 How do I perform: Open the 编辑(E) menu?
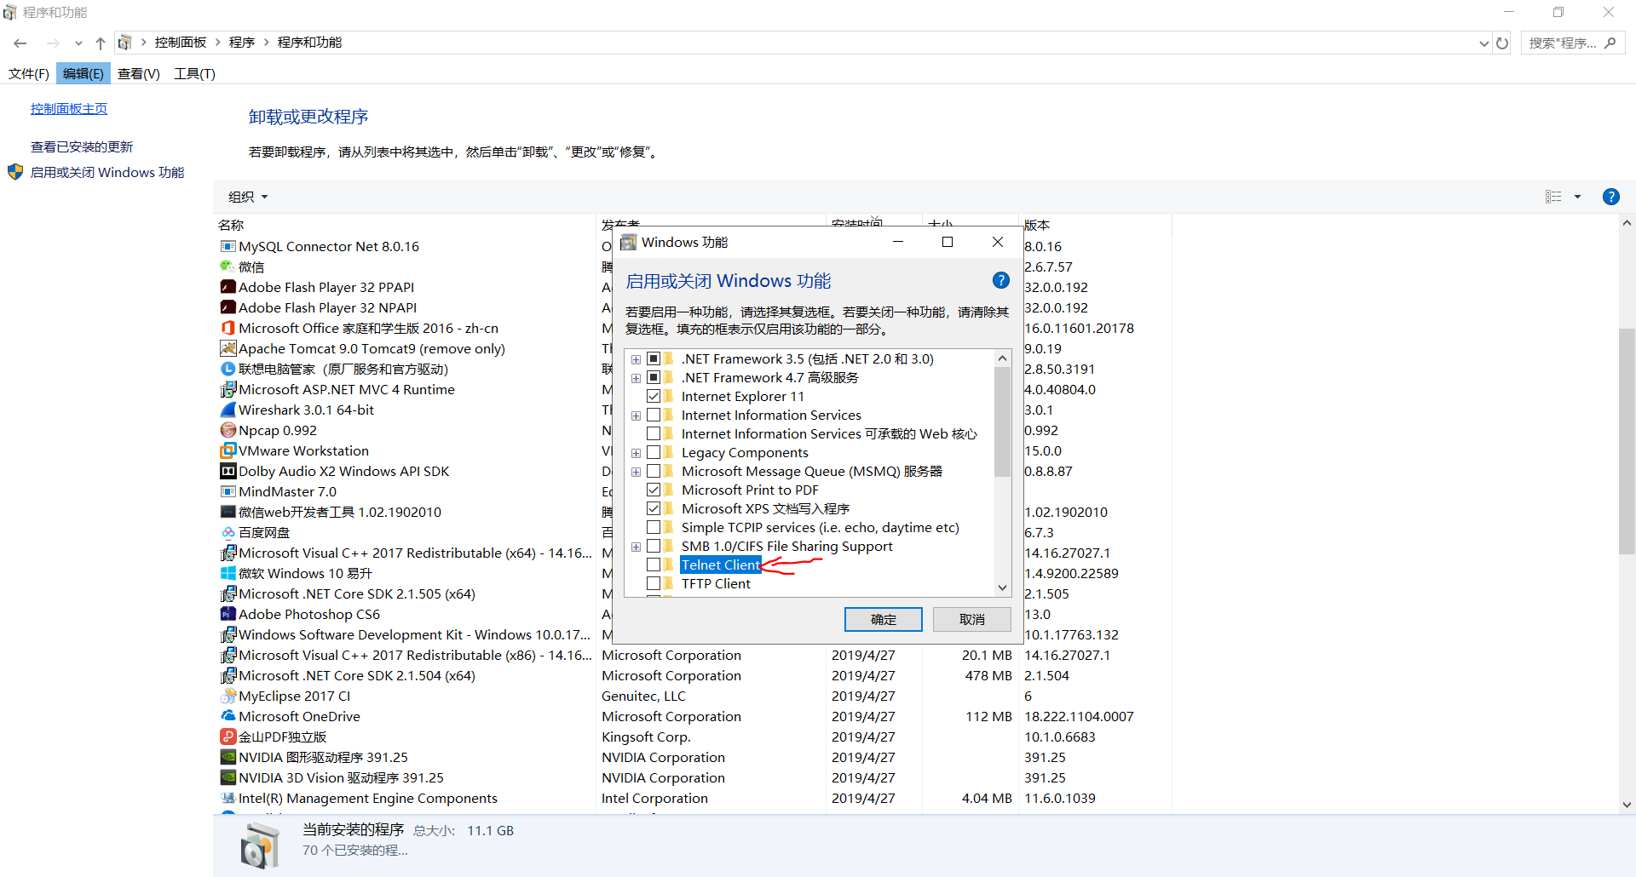[83, 74]
